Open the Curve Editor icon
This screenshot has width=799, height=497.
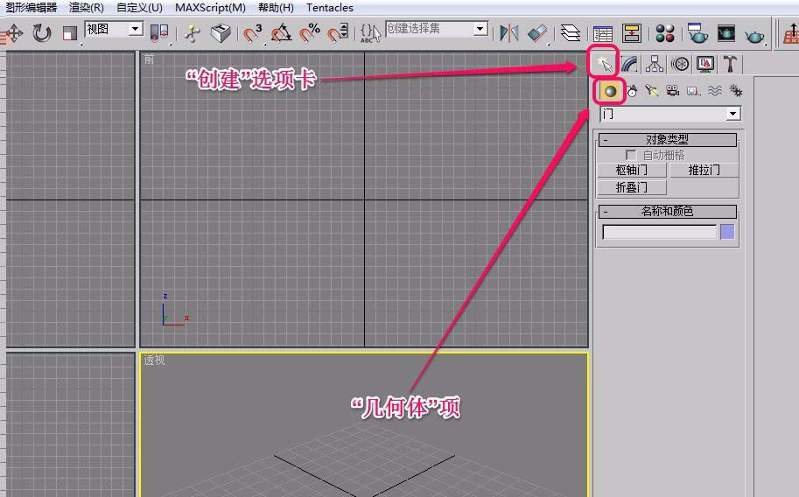(x=603, y=33)
